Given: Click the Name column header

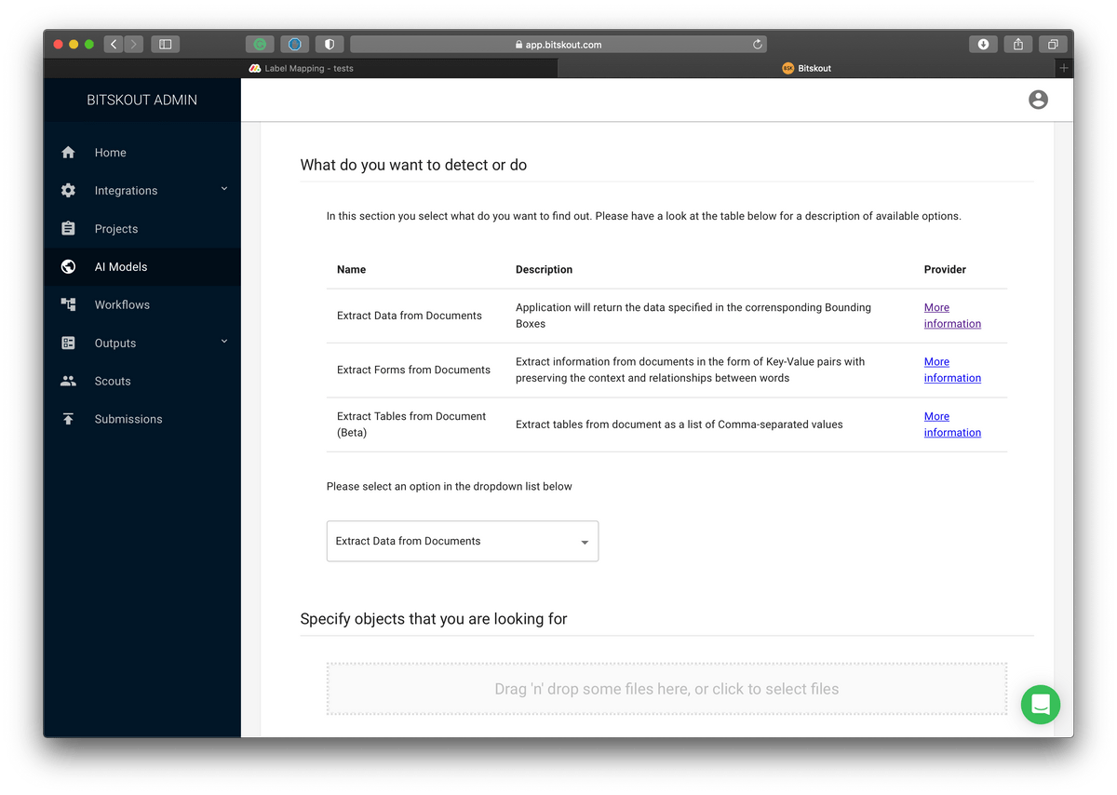Looking at the screenshot, I should point(351,269).
